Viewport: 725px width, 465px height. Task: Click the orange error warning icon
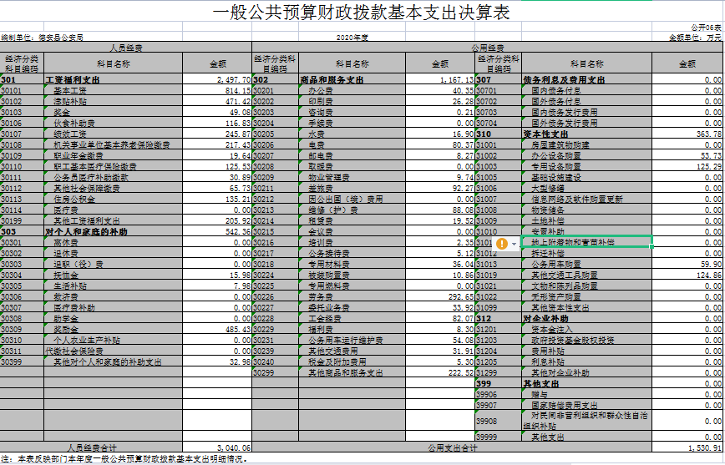pos(502,243)
